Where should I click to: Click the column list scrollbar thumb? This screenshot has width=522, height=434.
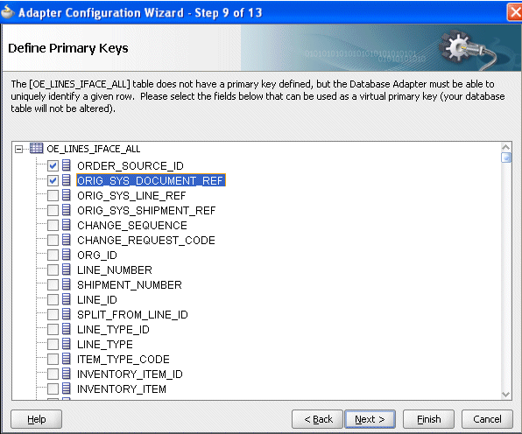click(506, 157)
